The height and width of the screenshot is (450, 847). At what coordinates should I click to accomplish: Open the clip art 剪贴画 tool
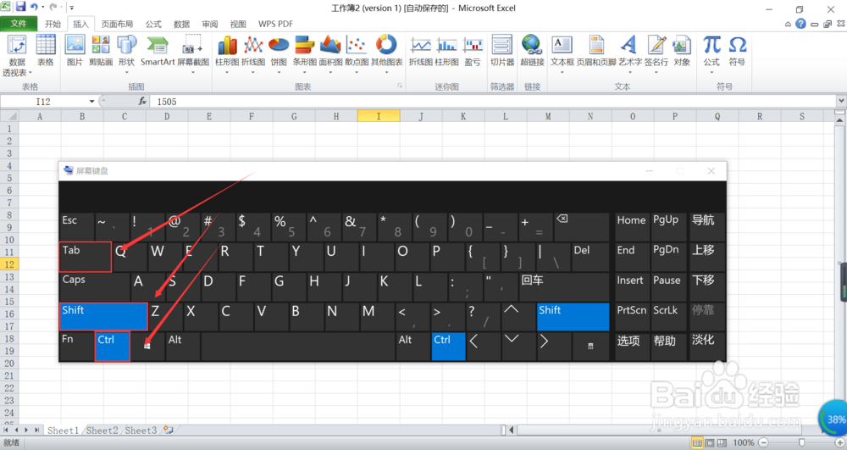(x=101, y=52)
